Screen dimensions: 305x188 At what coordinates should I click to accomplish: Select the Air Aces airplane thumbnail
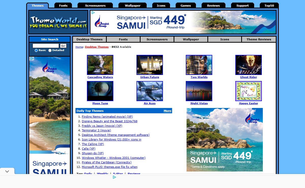tap(149, 91)
